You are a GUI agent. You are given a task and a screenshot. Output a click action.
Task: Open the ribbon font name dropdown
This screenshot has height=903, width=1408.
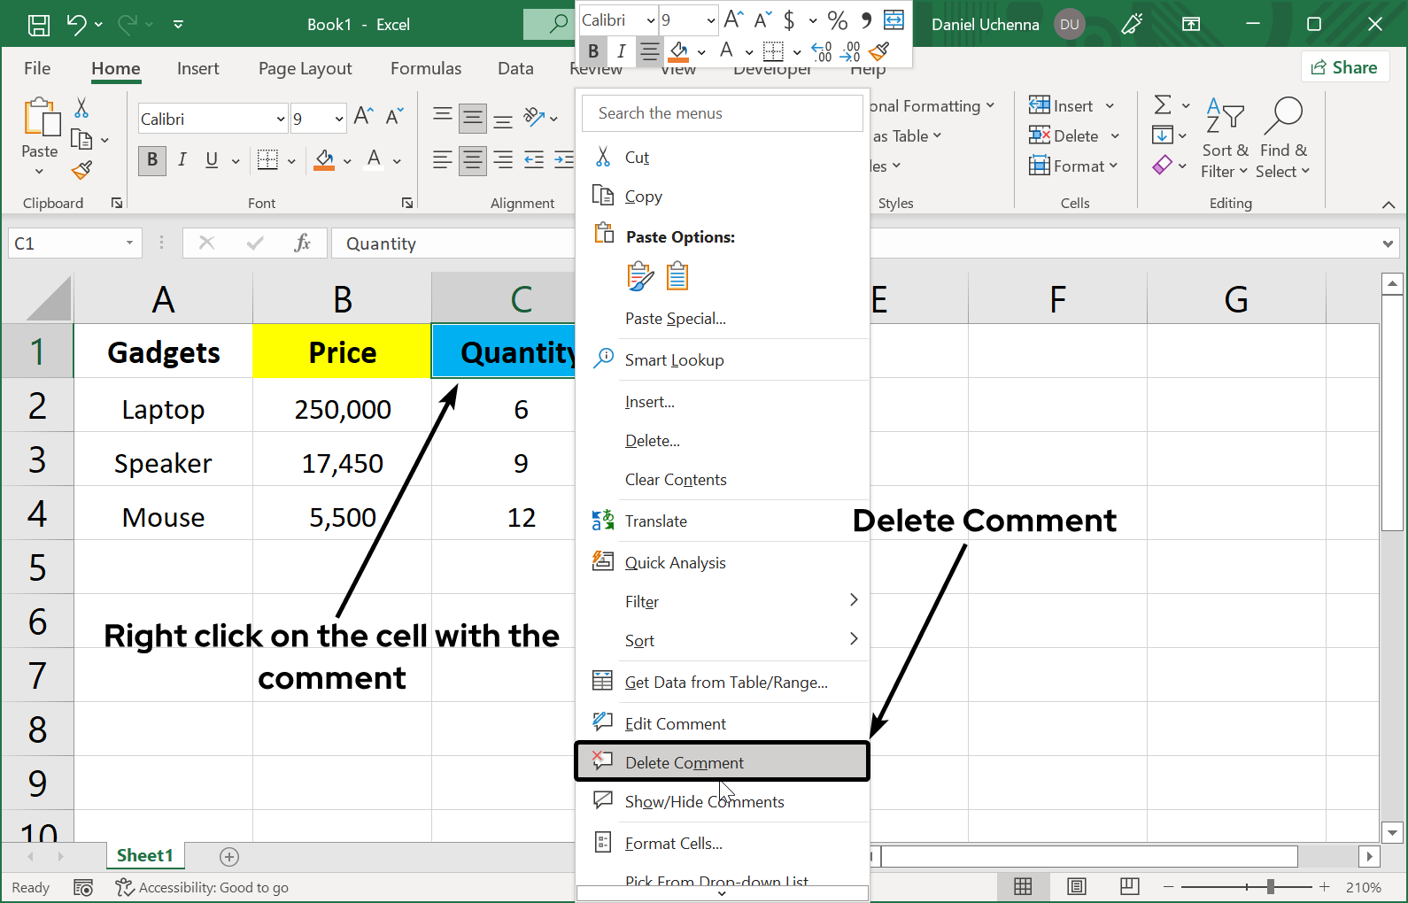(x=281, y=119)
